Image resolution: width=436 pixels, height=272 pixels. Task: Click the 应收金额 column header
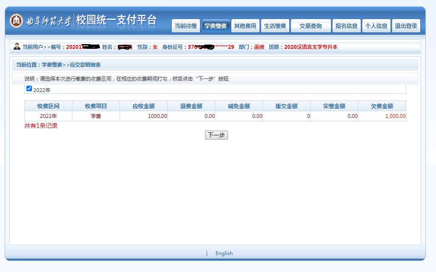coord(143,106)
